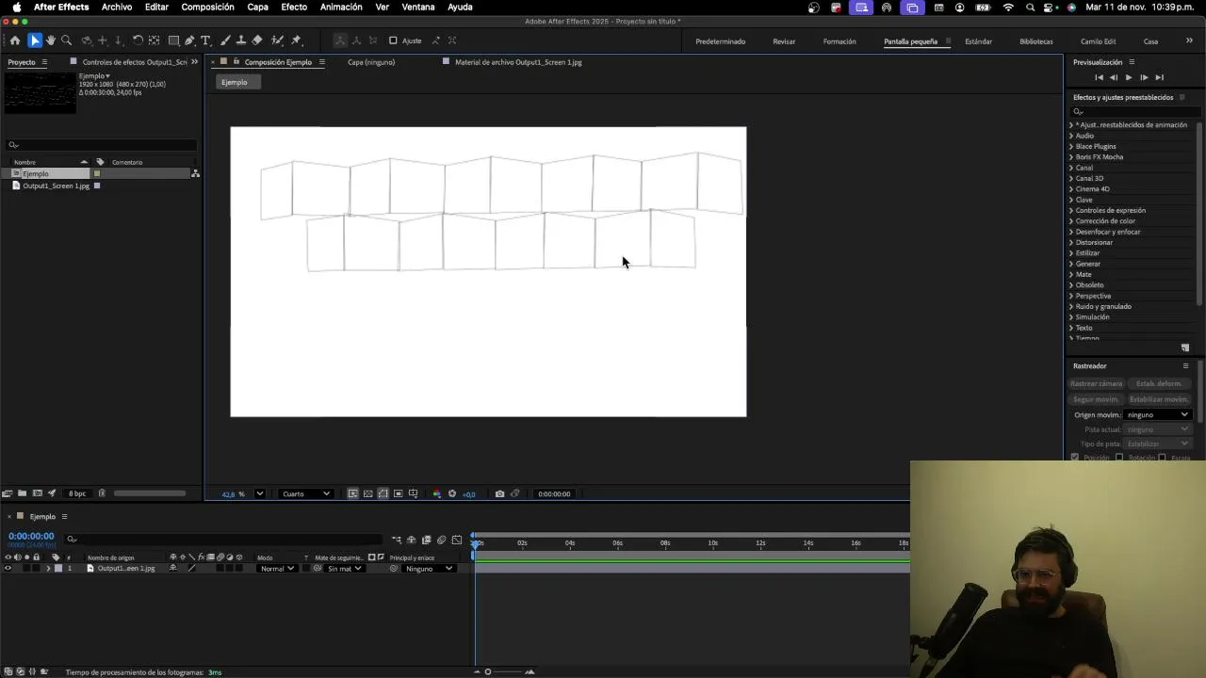Screen dimensions: 1206x678
Task: Open the channel and color management icon
Action: point(436,493)
